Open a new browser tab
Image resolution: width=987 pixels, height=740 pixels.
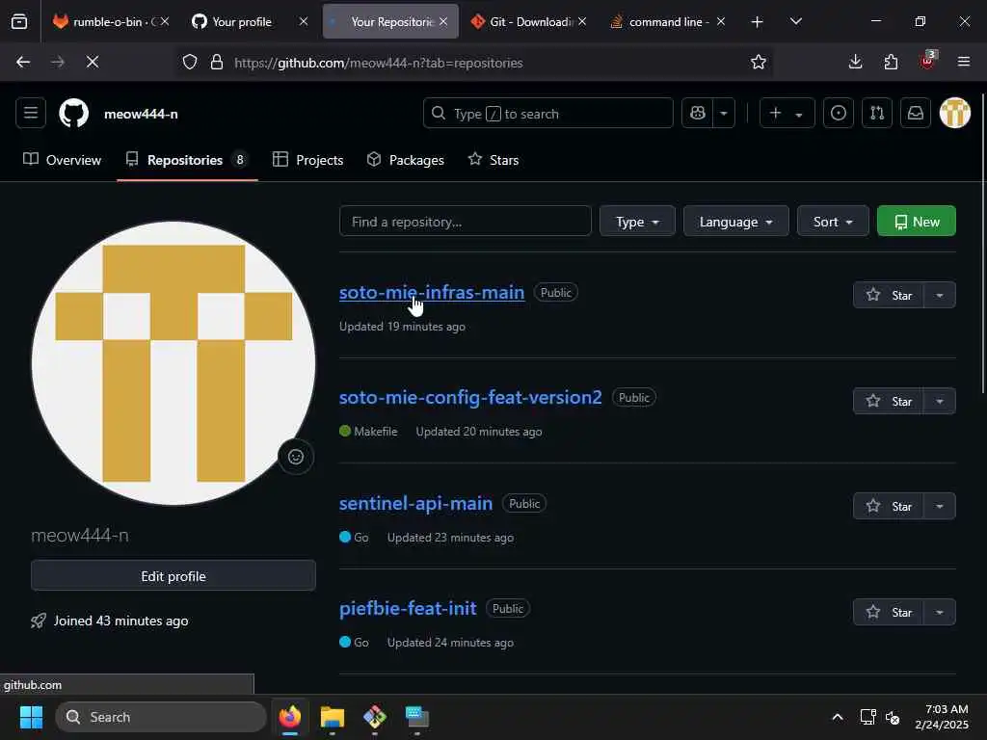758,22
